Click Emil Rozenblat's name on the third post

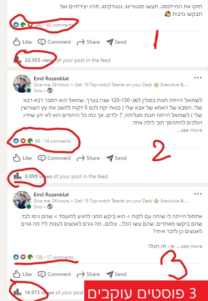pyautogui.click(x=51, y=195)
